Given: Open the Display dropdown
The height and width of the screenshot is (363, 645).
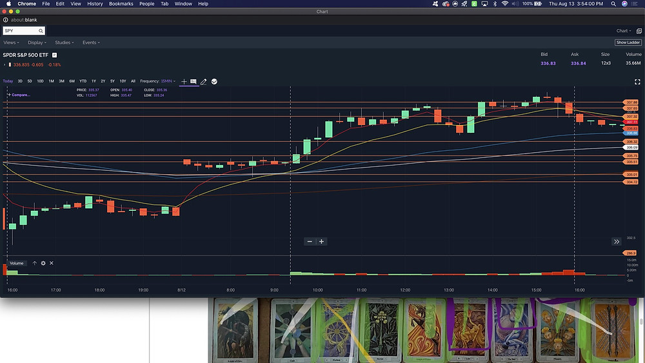Looking at the screenshot, I should (37, 43).
